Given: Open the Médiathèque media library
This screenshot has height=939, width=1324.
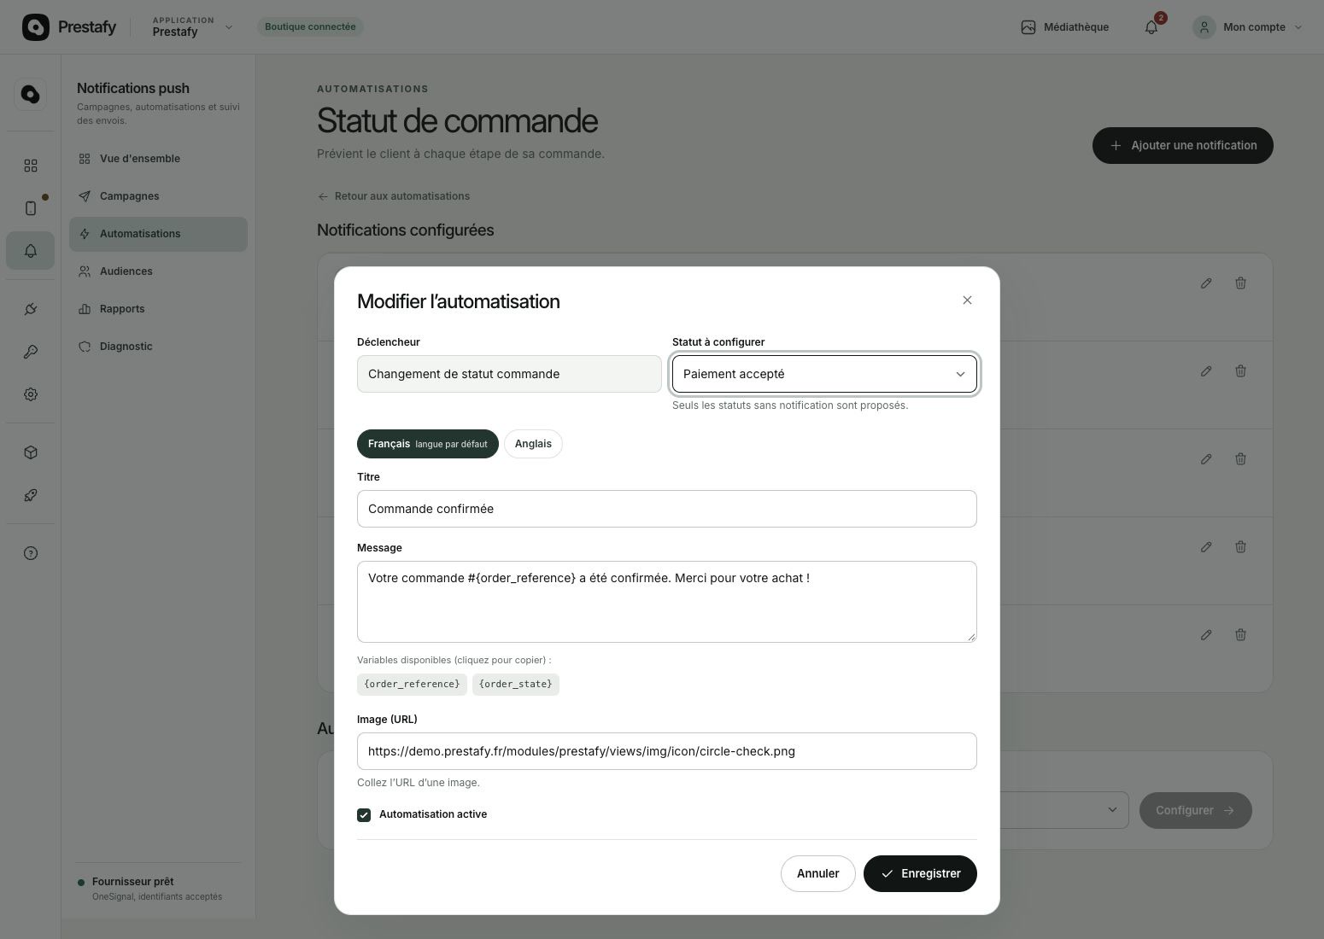Looking at the screenshot, I should tap(1064, 27).
